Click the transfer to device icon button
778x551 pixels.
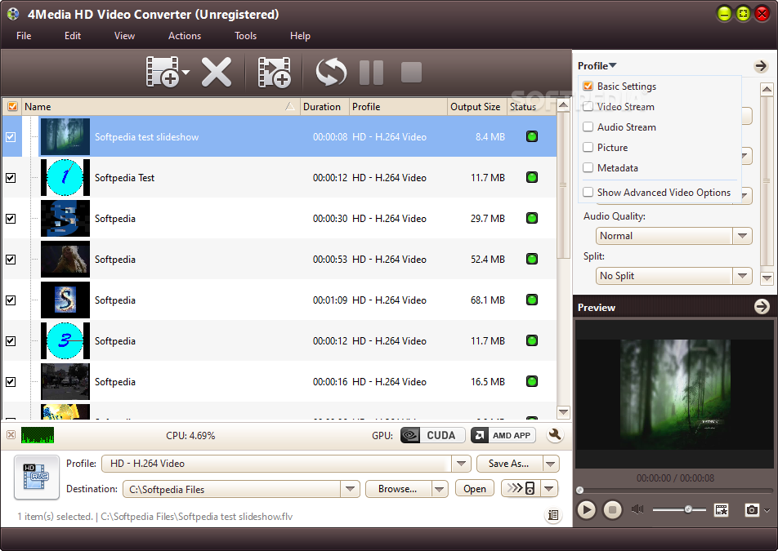coord(521,489)
